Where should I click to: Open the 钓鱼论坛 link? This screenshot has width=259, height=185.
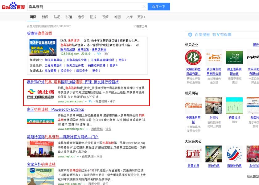click(x=234, y=117)
